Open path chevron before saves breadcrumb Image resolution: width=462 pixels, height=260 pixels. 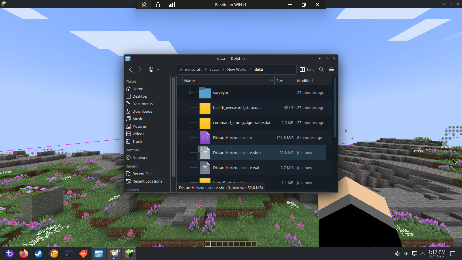click(x=206, y=69)
